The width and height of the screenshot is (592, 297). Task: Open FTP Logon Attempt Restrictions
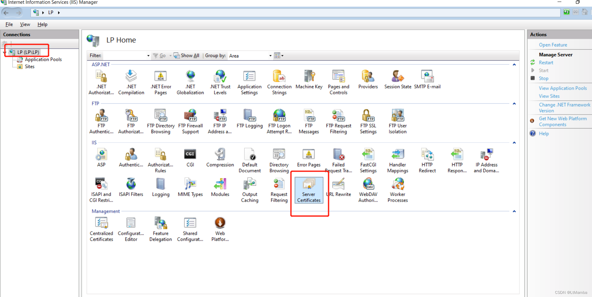click(279, 122)
